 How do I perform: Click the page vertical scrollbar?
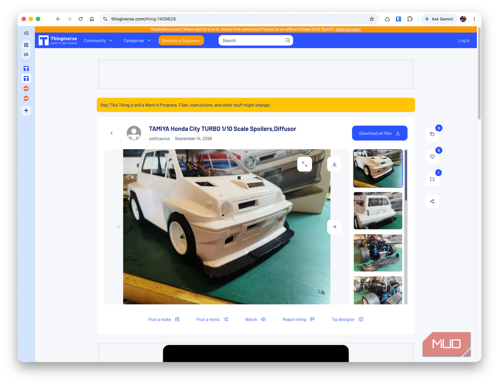(x=479, y=73)
